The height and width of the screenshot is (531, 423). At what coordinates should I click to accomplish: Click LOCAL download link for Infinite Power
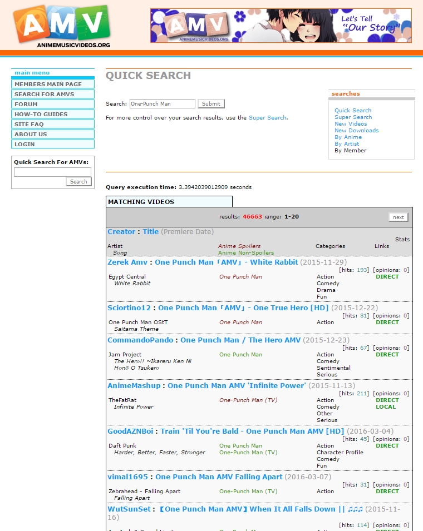tap(386, 406)
